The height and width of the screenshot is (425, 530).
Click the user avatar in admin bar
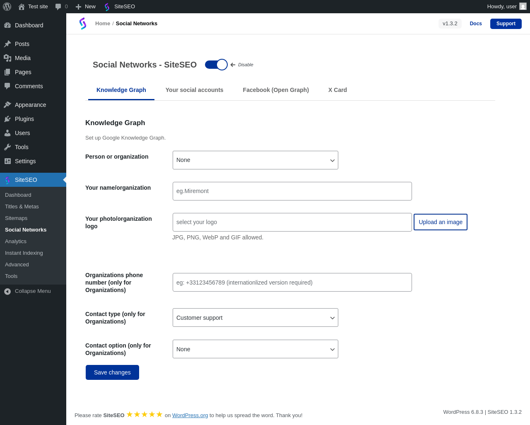tap(523, 7)
